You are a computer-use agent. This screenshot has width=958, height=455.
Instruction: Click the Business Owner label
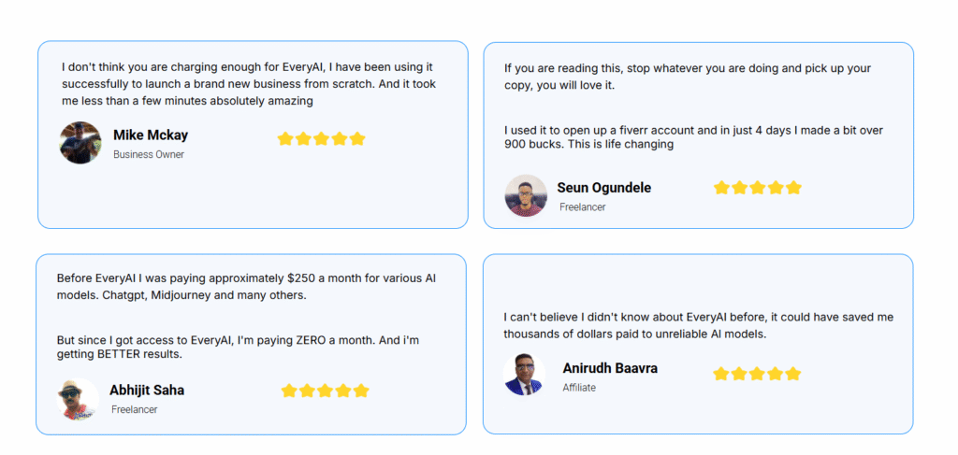coord(149,155)
